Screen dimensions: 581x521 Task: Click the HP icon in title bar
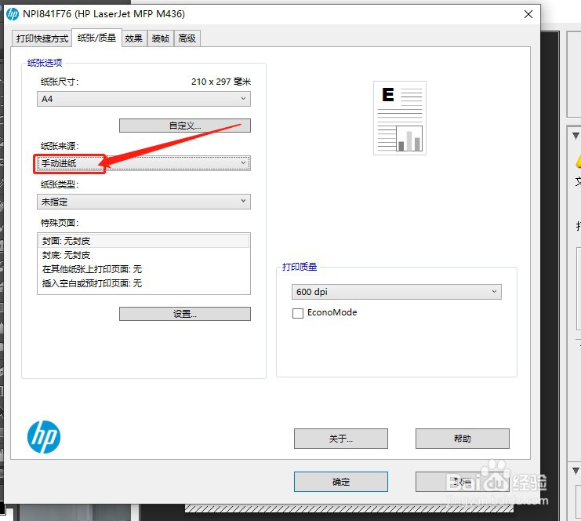click(x=13, y=14)
